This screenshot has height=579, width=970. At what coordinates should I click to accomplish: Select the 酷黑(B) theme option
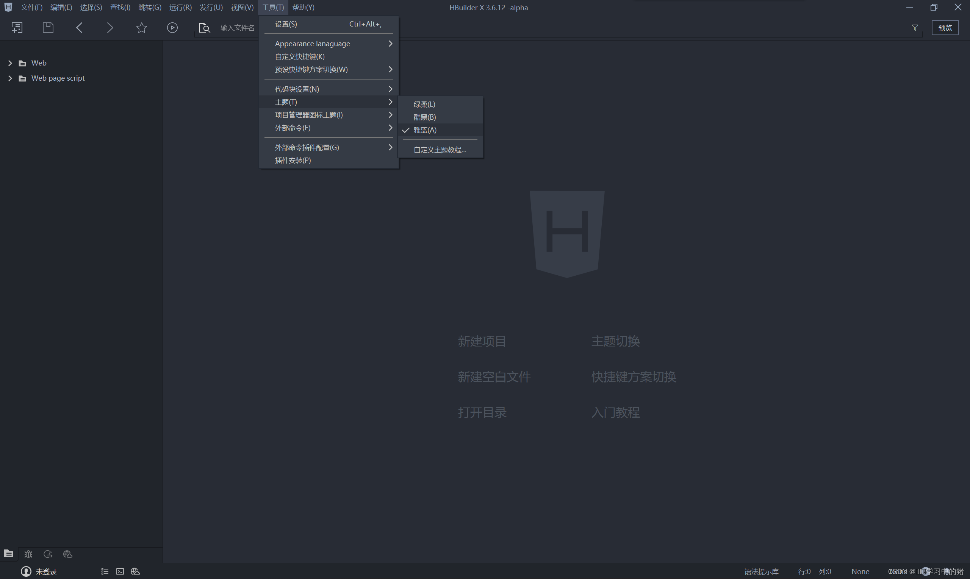(425, 117)
